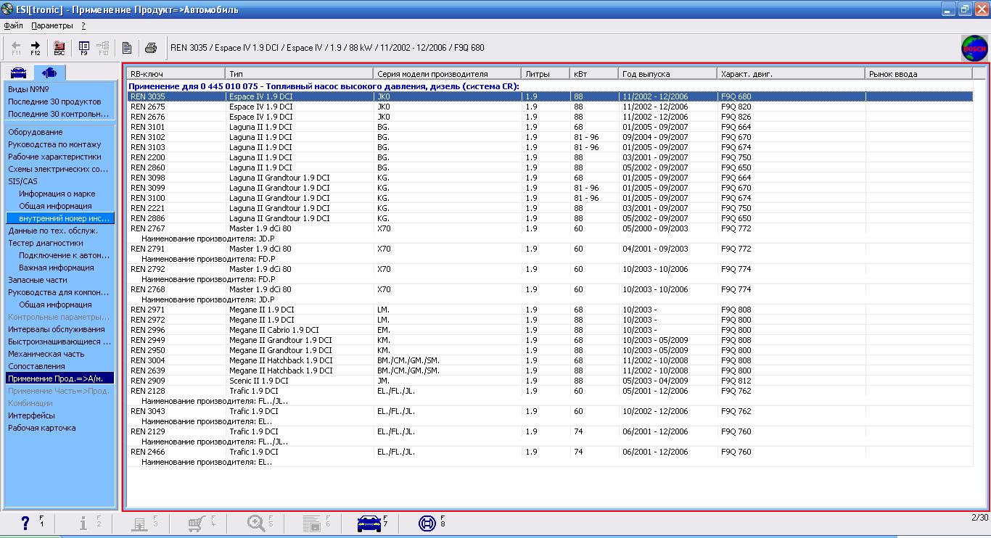Viewport: 991px width, 538px height.
Task: Select row REN 2996 Megane II Cabrio
Action: click(x=550, y=330)
